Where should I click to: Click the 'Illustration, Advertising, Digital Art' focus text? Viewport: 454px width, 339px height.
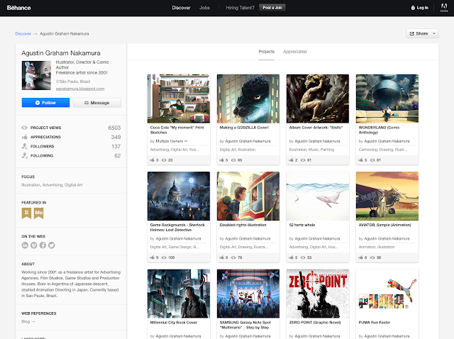click(x=52, y=185)
